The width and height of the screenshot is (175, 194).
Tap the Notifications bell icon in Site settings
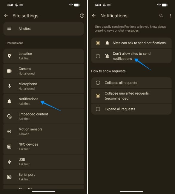[9, 101]
